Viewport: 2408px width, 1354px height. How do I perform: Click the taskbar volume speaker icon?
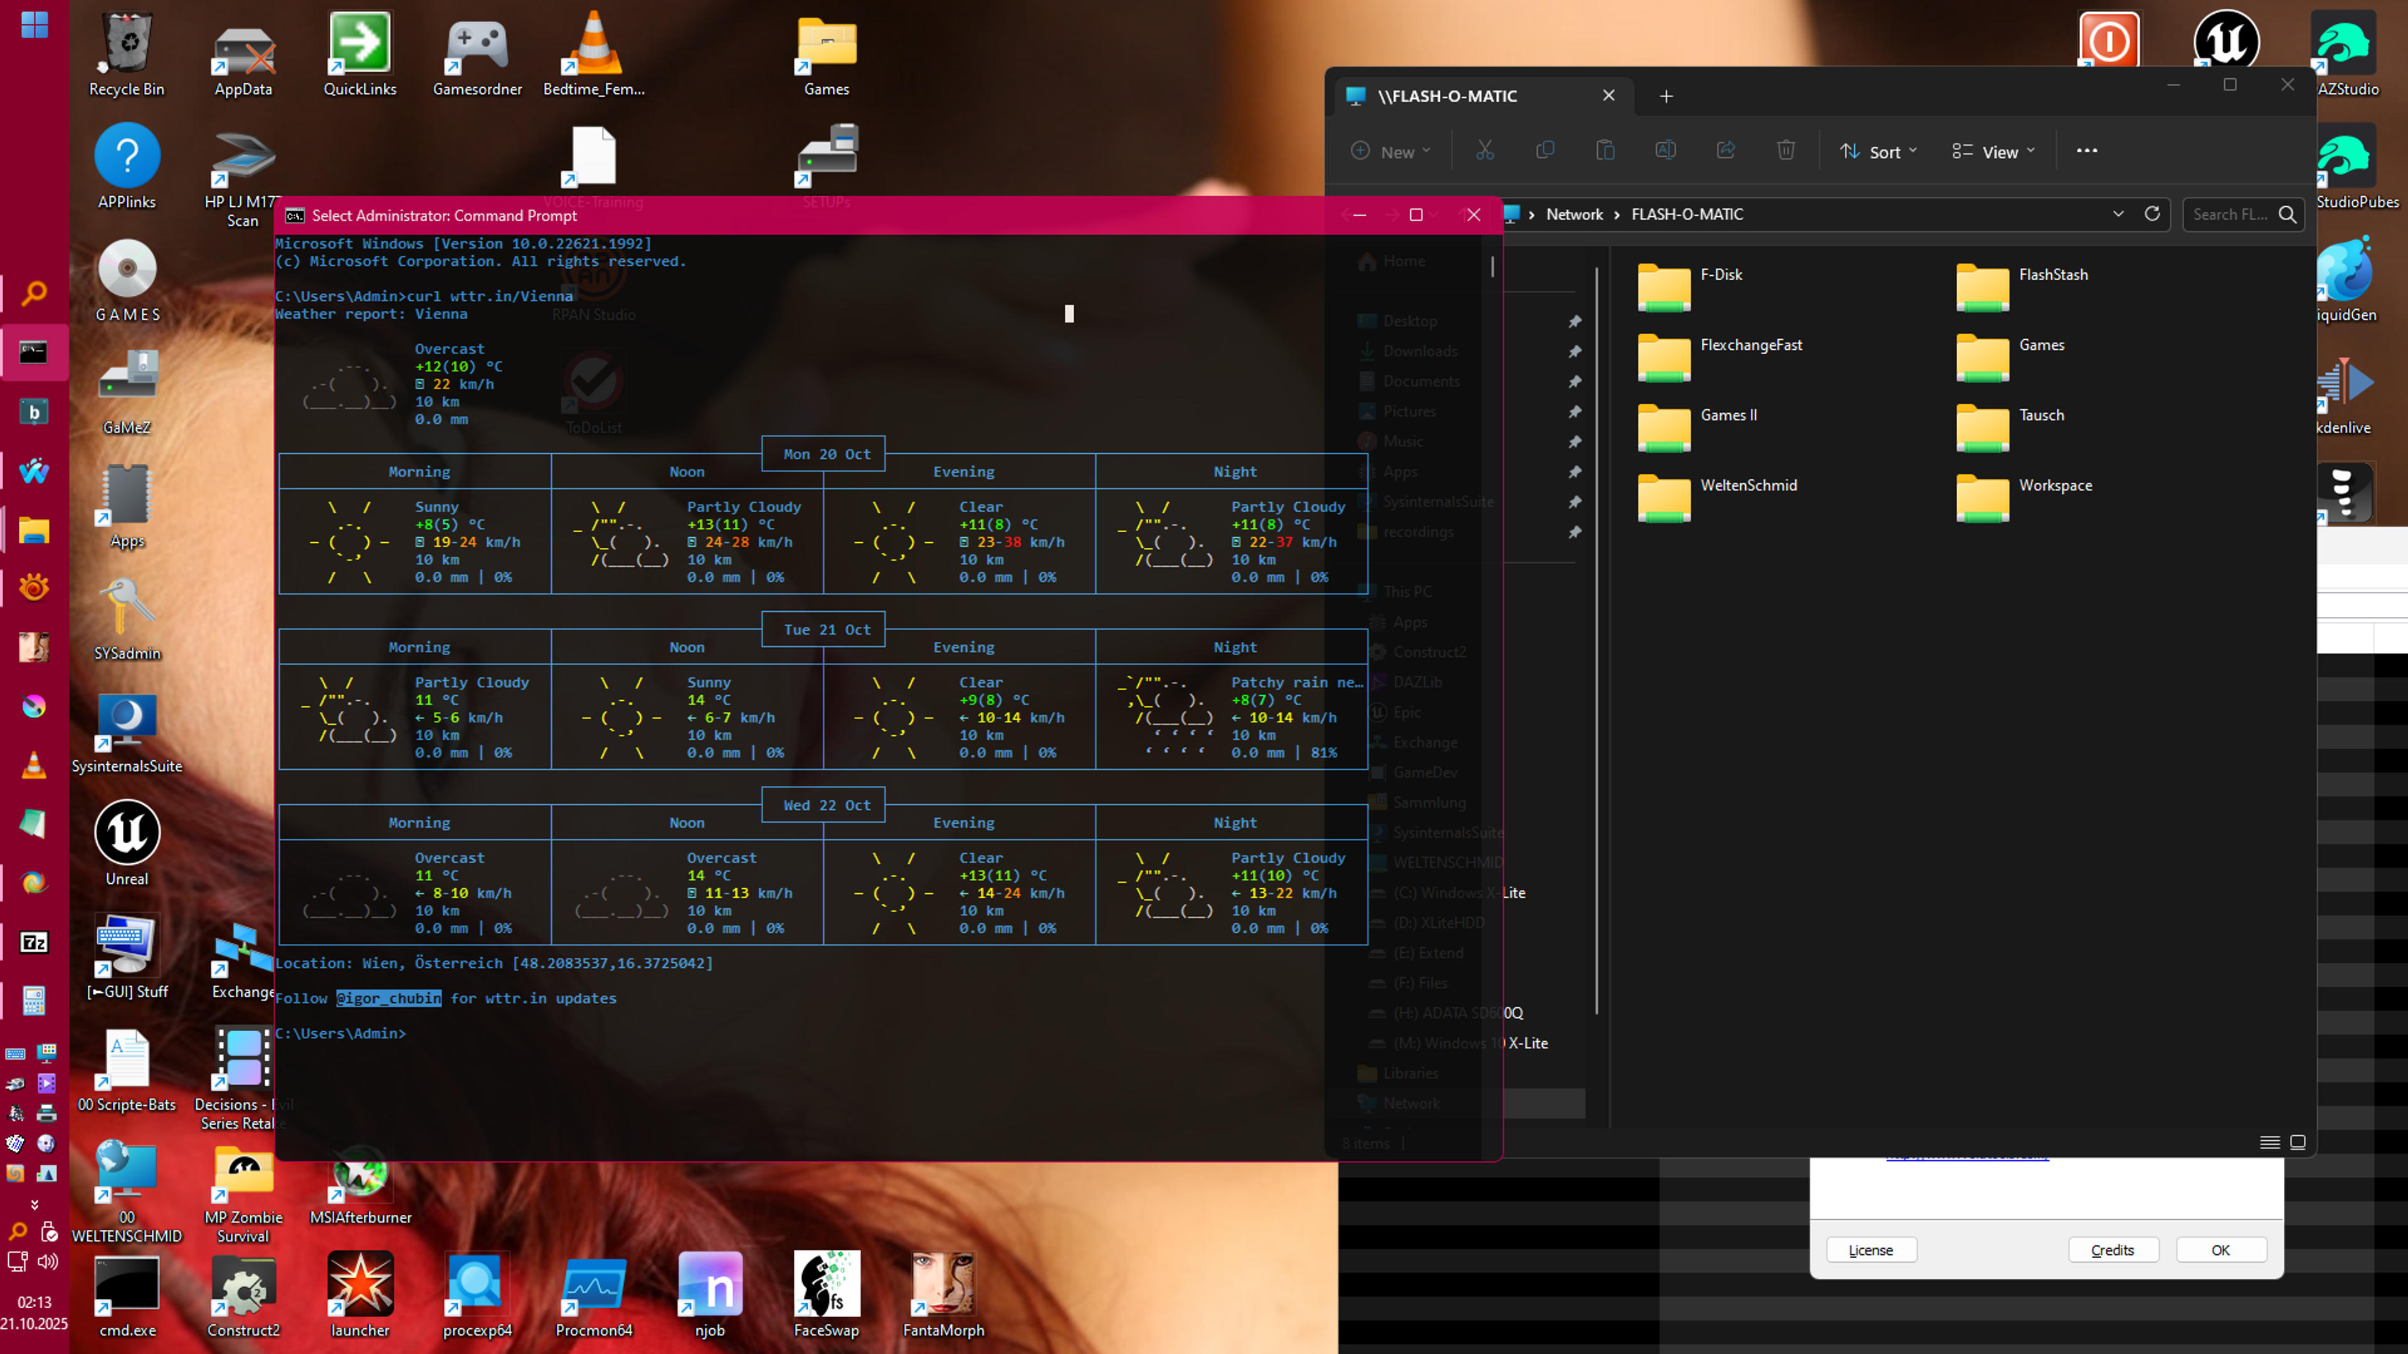(48, 1261)
